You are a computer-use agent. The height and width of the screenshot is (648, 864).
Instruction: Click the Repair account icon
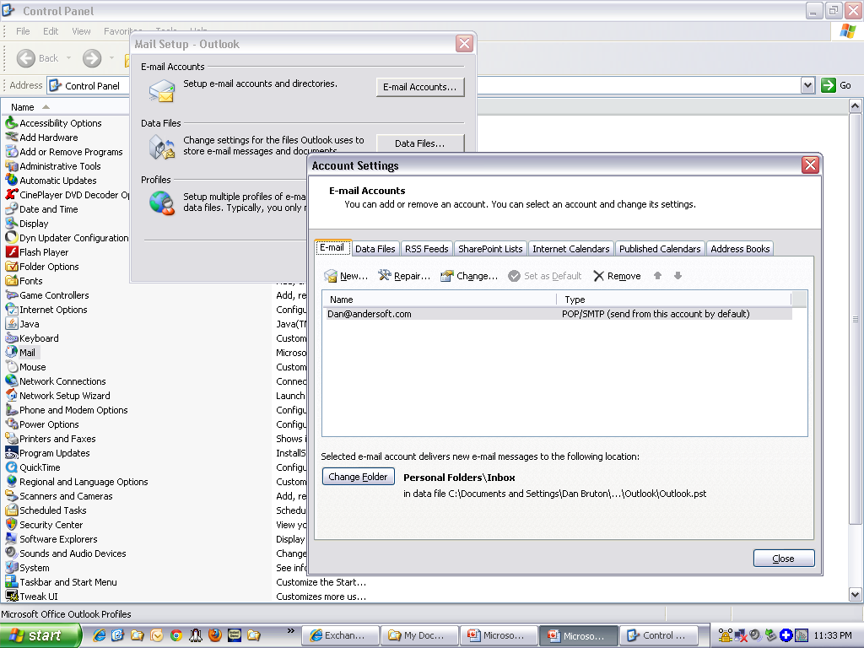click(384, 276)
